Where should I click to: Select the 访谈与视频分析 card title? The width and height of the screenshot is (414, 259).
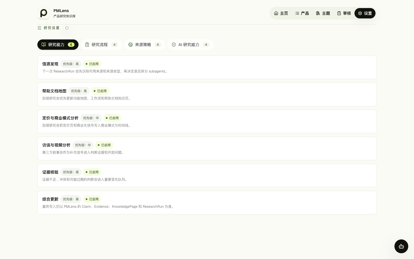coord(56,145)
